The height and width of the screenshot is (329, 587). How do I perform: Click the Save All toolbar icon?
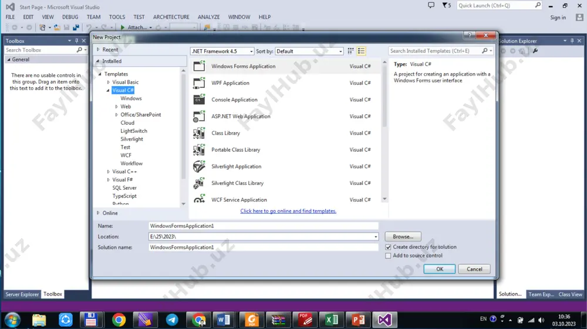(x=76, y=28)
